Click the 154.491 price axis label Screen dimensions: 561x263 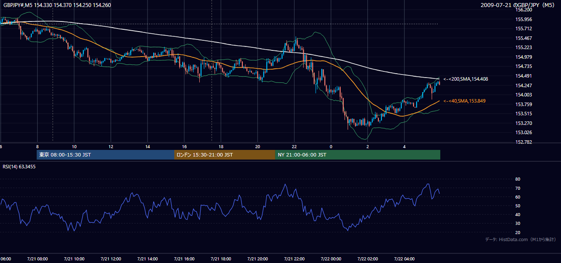(x=523, y=76)
